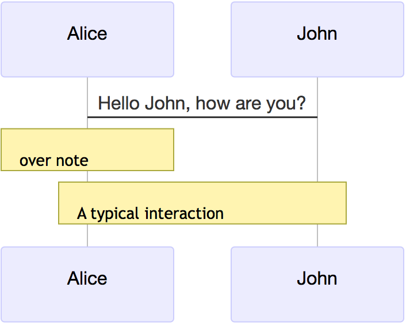Viewport: 406px width, 325px height.
Task: Click the 'A typical interaction' text label
Action: point(150,214)
